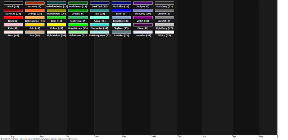This screenshot has height=140, width=288.
Task: Select the Blue (29) swatch
Action: click(x=121, y=10)
